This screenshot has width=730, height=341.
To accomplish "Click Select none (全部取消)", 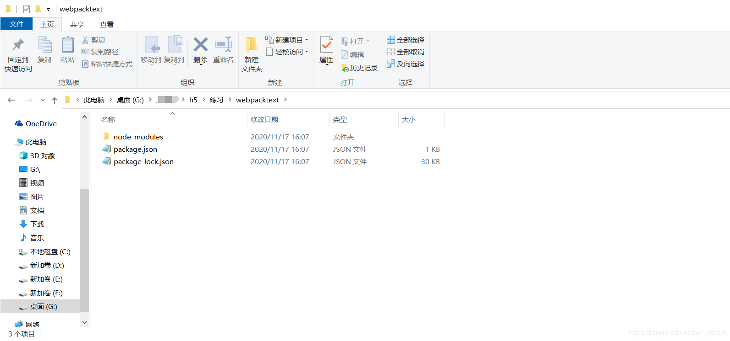I will coord(406,52).
